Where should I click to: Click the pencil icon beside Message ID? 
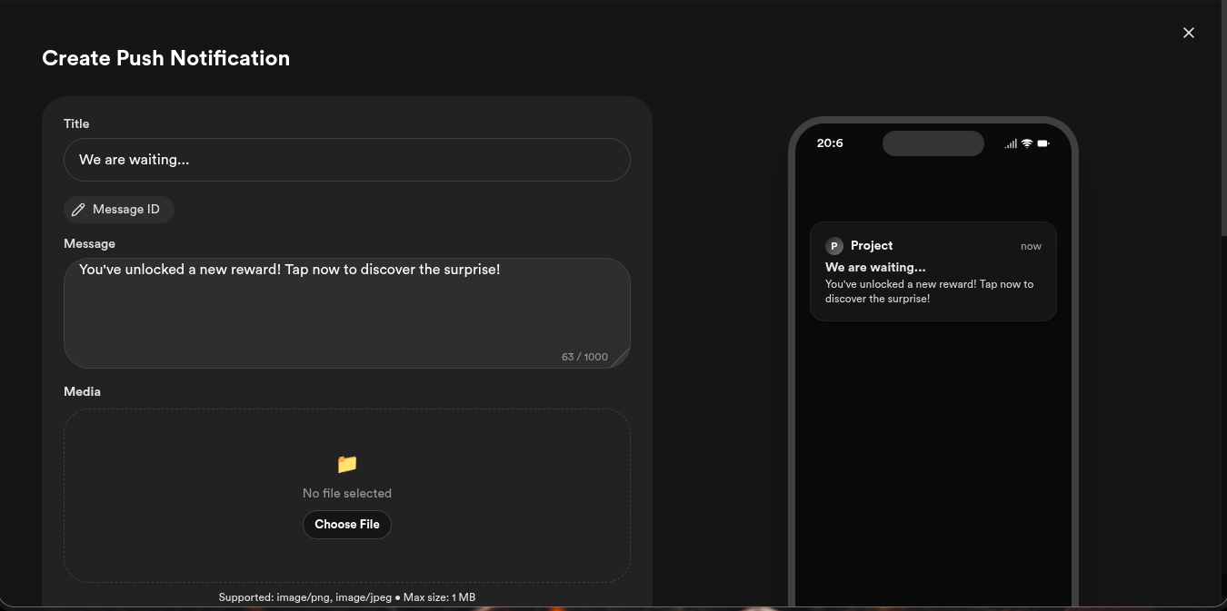(78, 210)
